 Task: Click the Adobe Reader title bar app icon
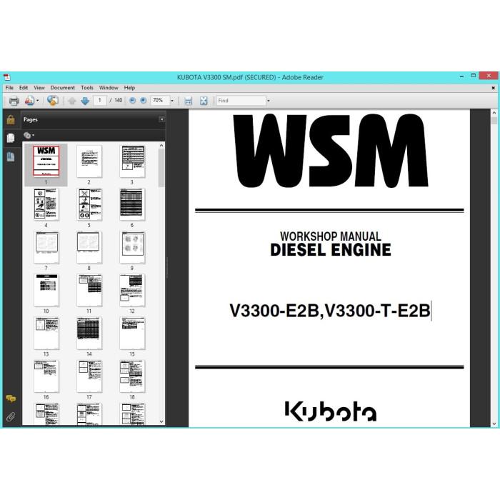click(7, 77)
